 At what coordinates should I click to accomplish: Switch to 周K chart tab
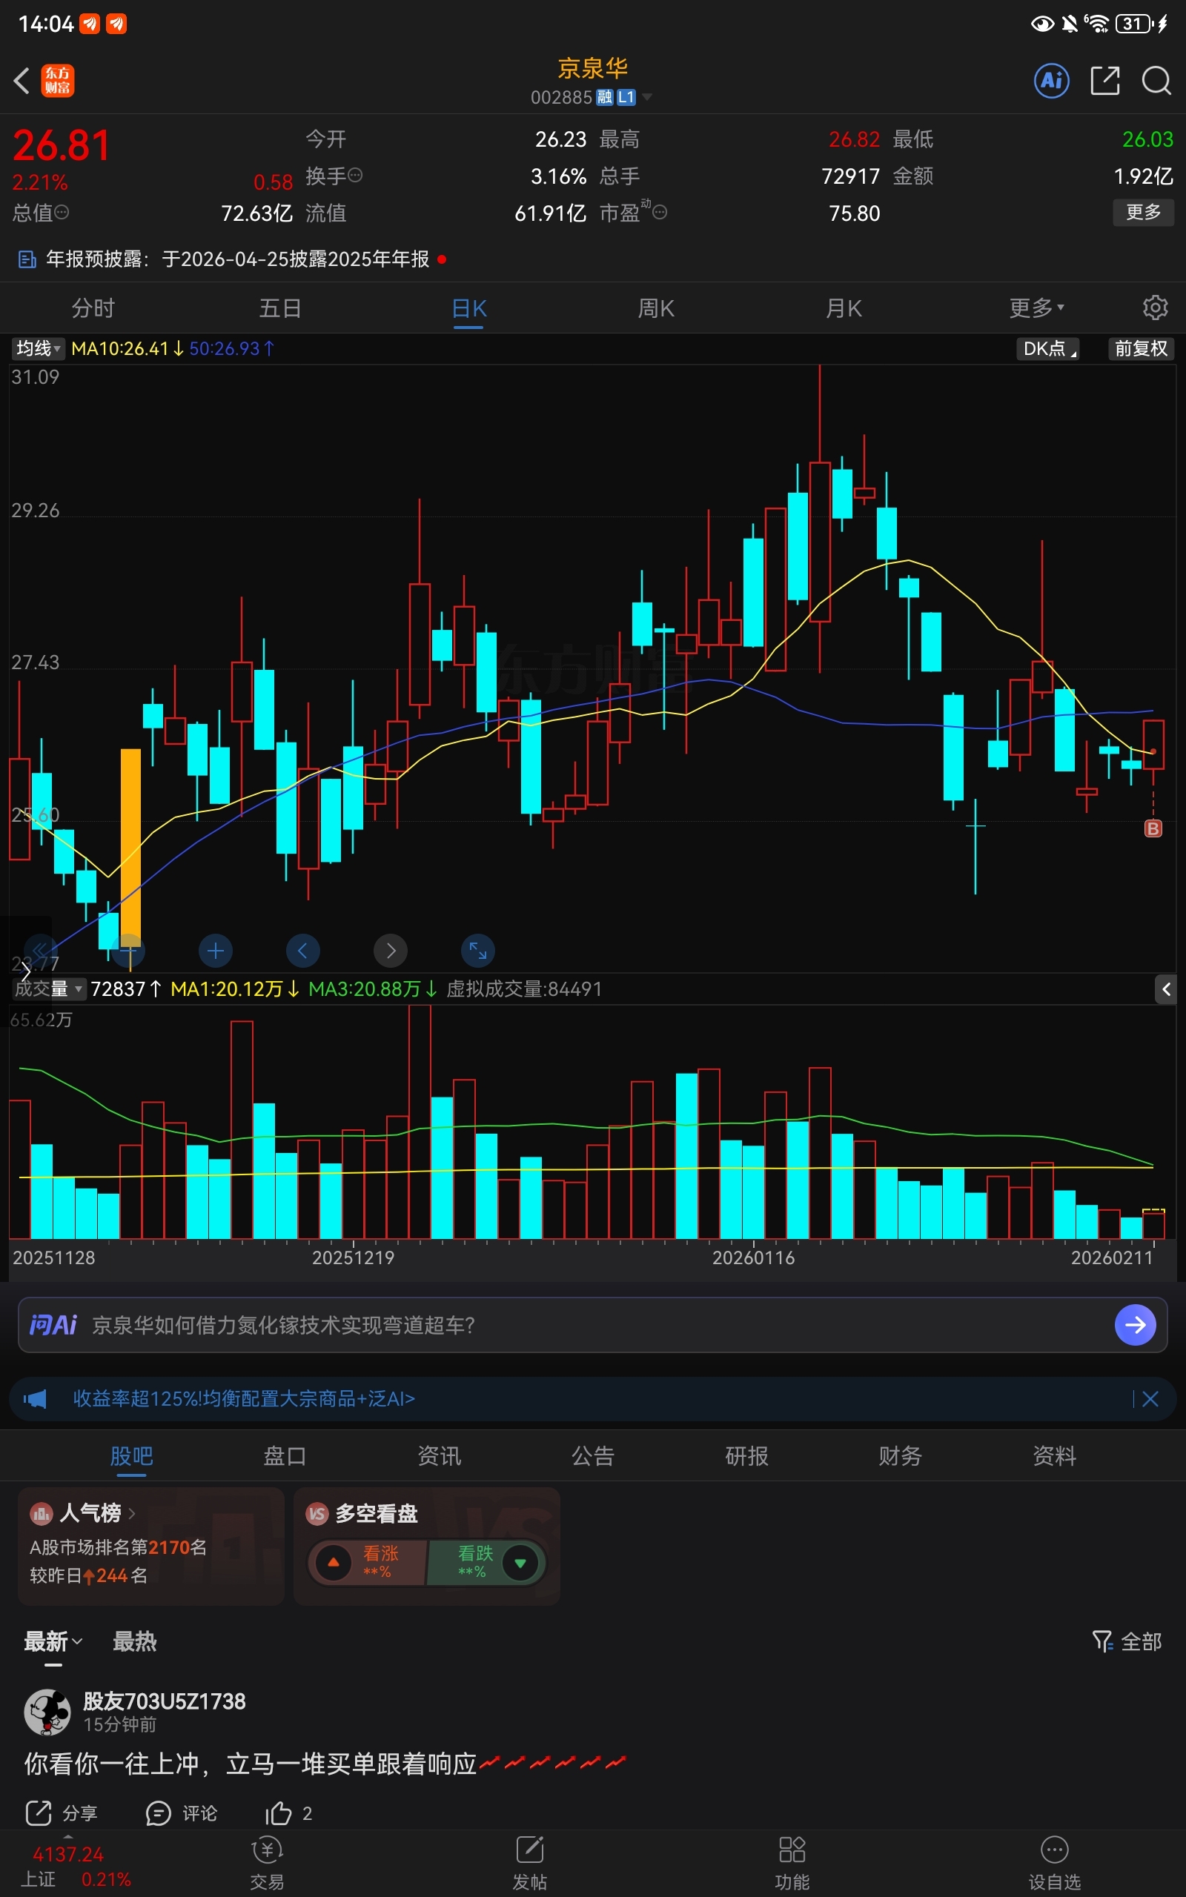(x=657, y=308)
